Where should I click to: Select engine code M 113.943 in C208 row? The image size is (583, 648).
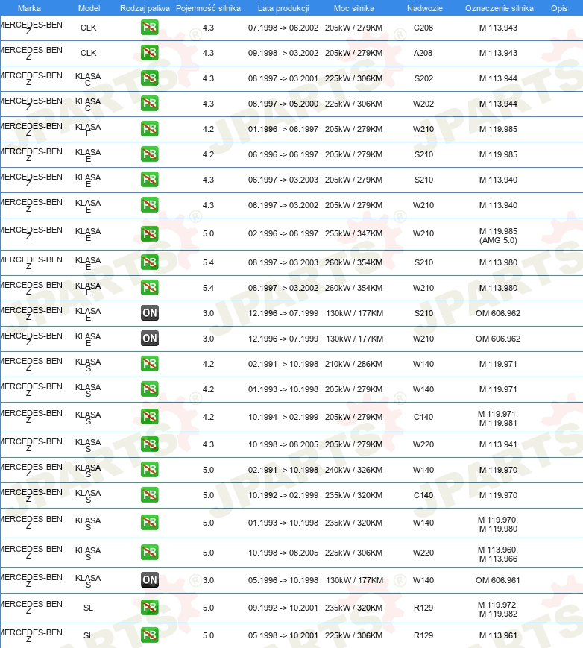pos(498,28)
